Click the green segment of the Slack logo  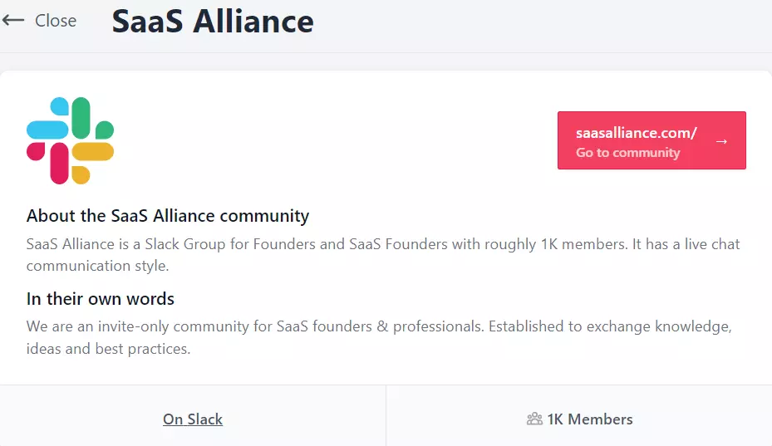[81, 118]
